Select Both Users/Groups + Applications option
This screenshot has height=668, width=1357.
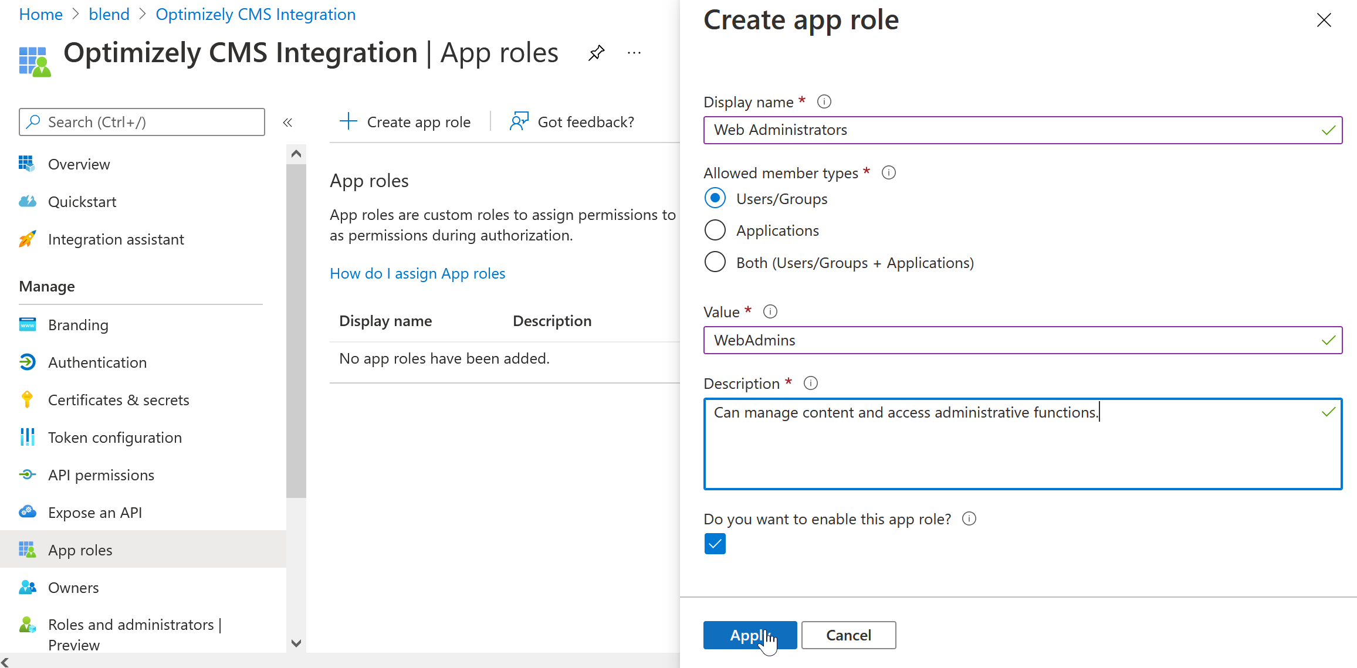[x=715, y=262]
